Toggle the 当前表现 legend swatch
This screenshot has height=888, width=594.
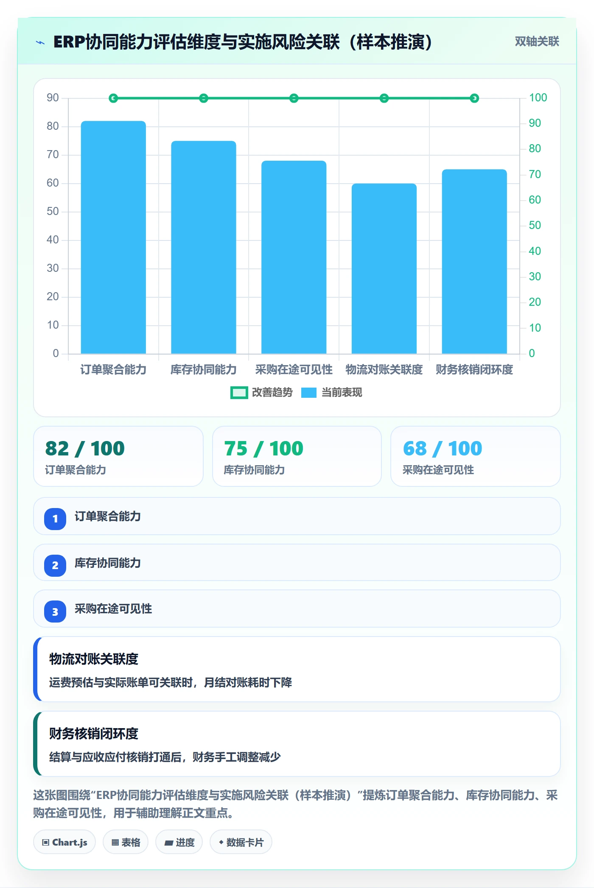[x=309, y=393]
